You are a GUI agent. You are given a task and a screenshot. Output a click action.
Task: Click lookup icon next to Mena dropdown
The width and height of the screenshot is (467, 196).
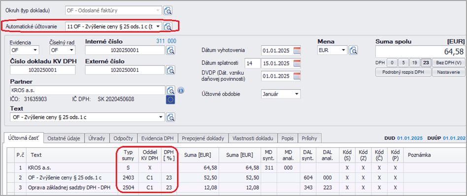click(353, 50)
